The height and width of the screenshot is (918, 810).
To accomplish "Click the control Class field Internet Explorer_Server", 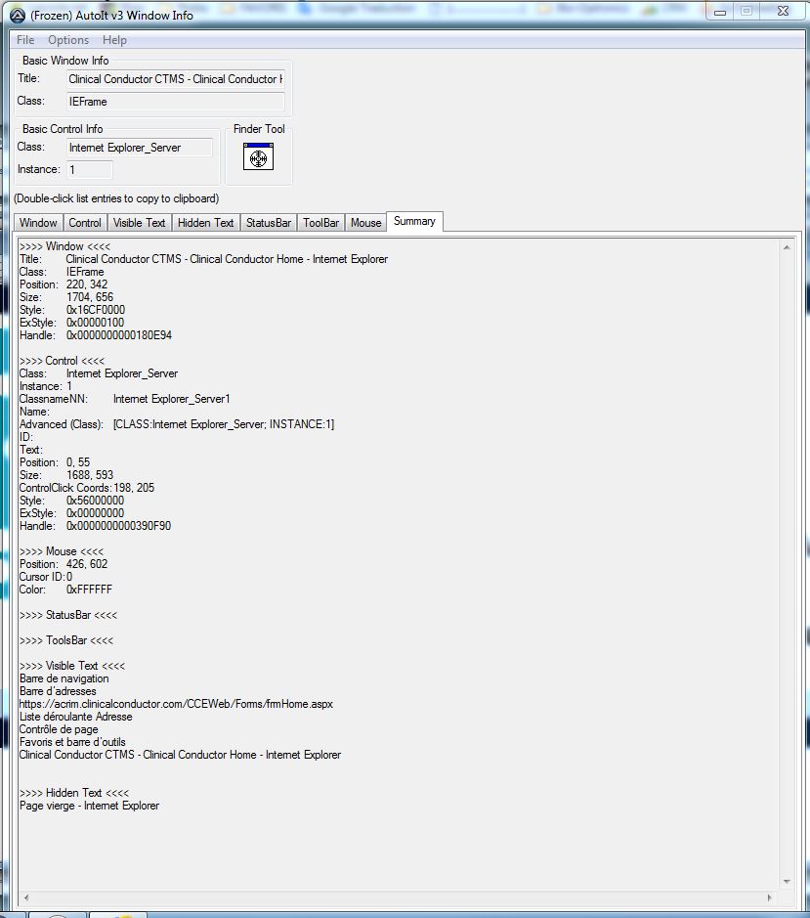I will [x=138, y=148].
